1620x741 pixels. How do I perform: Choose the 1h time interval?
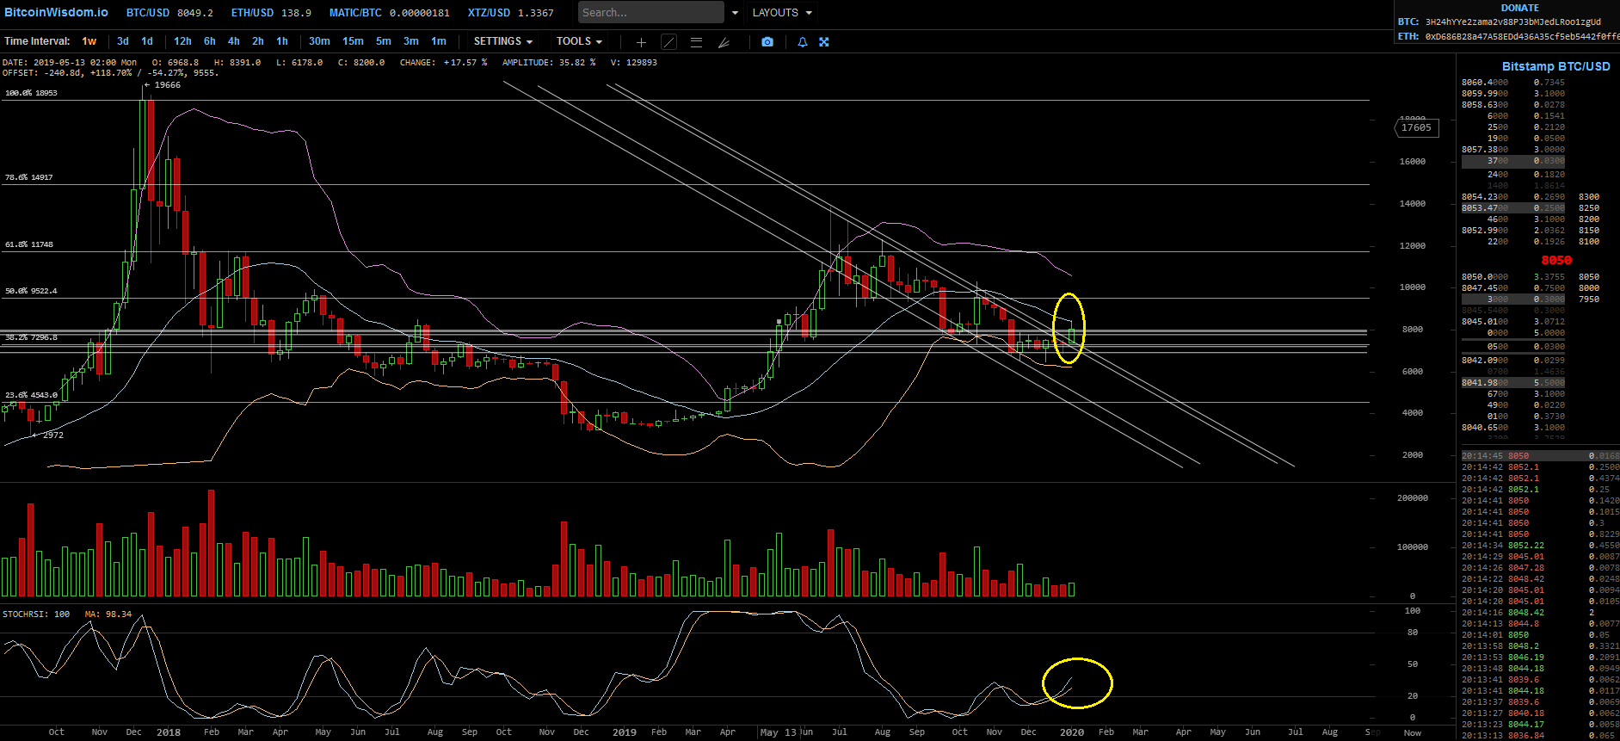point(282,41)
